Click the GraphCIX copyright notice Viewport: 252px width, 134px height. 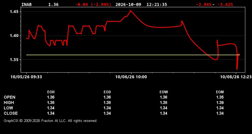51,121
